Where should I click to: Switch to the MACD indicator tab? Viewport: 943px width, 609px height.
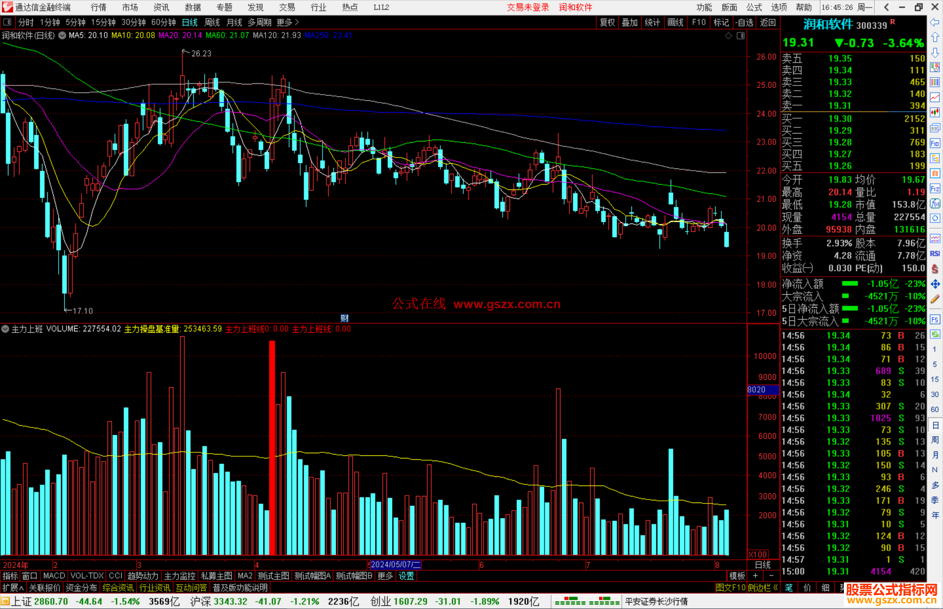(x=54, y=576)
